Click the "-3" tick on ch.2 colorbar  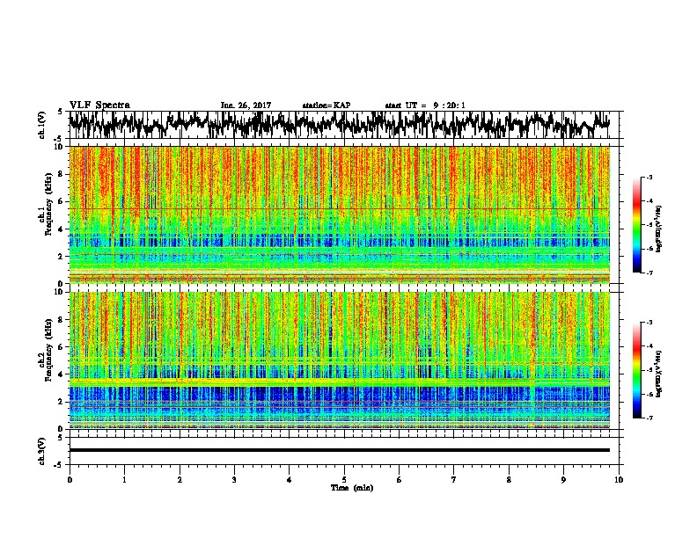pos(649,323)
